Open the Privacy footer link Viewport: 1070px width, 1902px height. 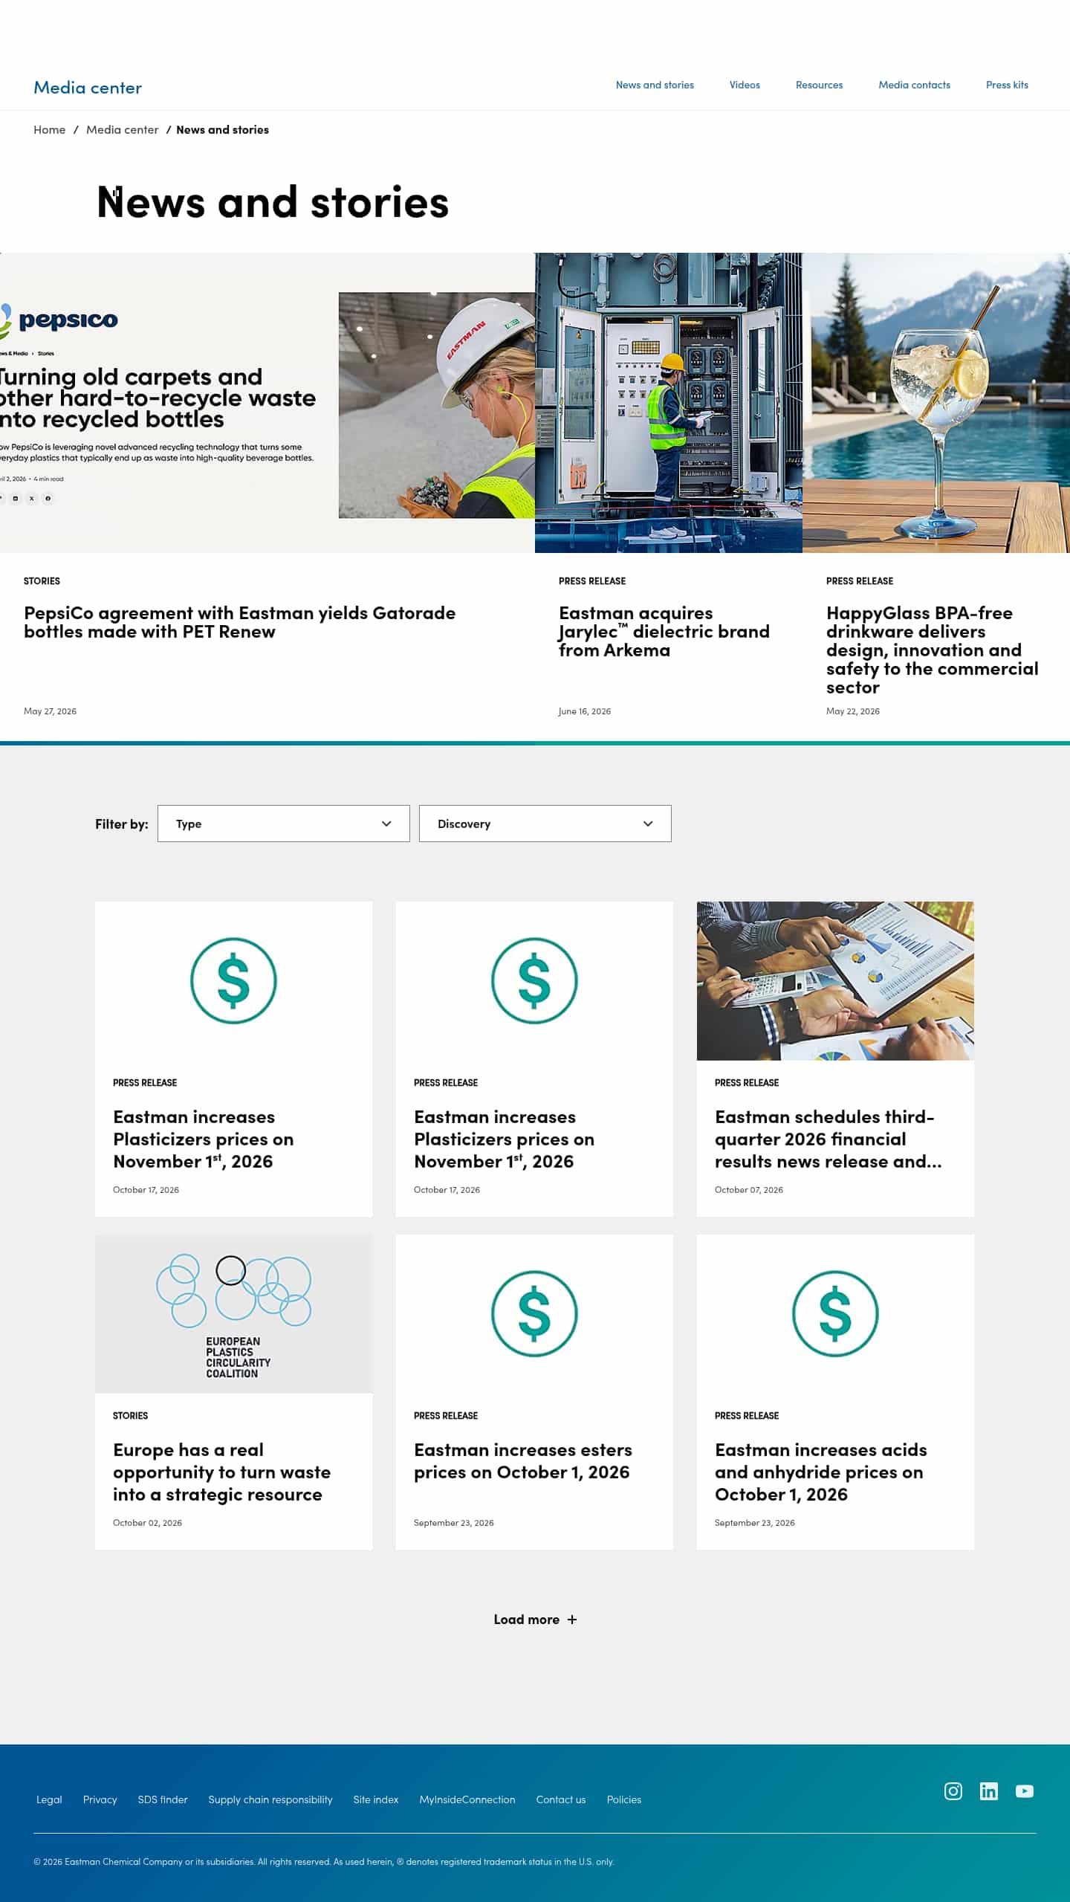pos(100,1799)
